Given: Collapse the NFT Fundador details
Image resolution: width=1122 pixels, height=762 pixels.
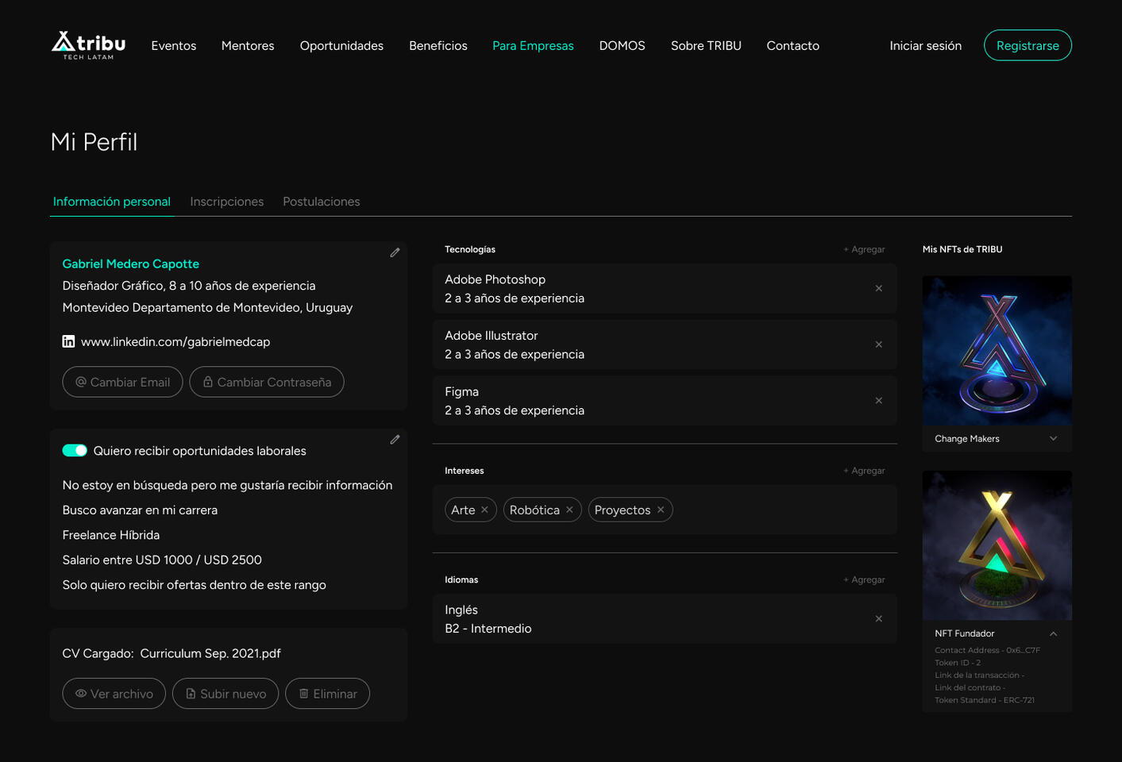Looking at the screenshot, I should pyautogui.click(x=1053, y=633).
